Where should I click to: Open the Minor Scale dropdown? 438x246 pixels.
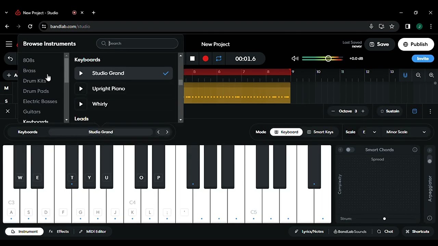coord(406,132)
